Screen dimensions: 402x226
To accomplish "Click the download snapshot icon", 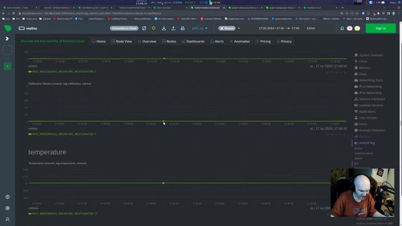I will pos(164,28).
